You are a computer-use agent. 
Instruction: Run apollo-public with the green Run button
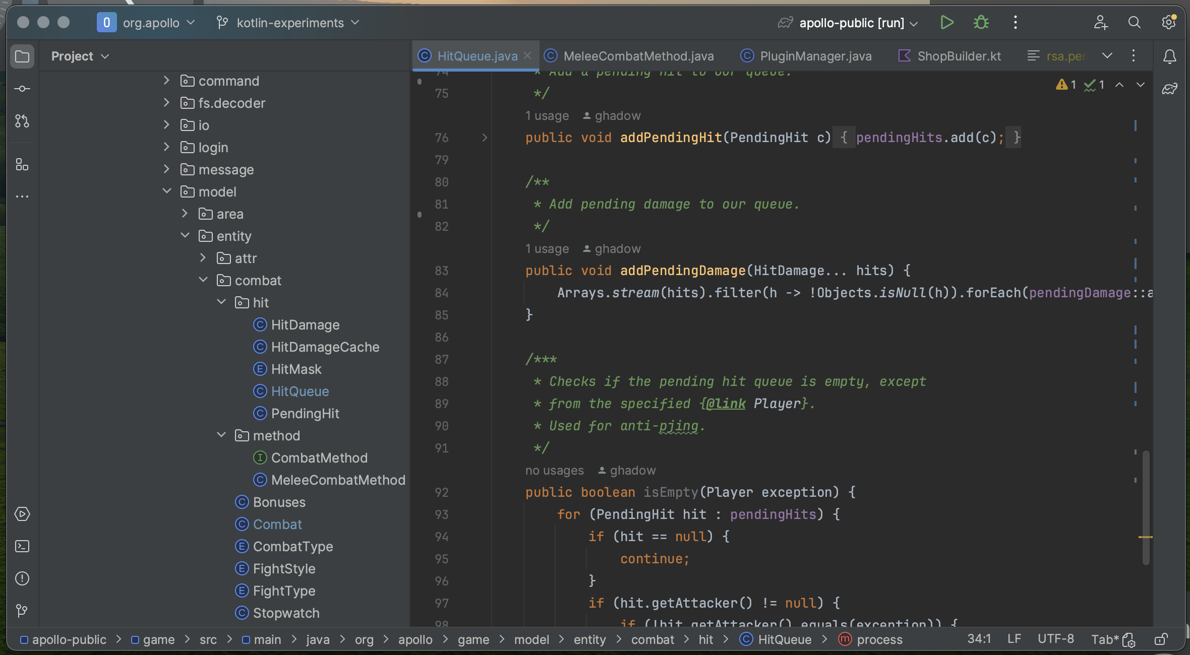(x=946, y=23)
